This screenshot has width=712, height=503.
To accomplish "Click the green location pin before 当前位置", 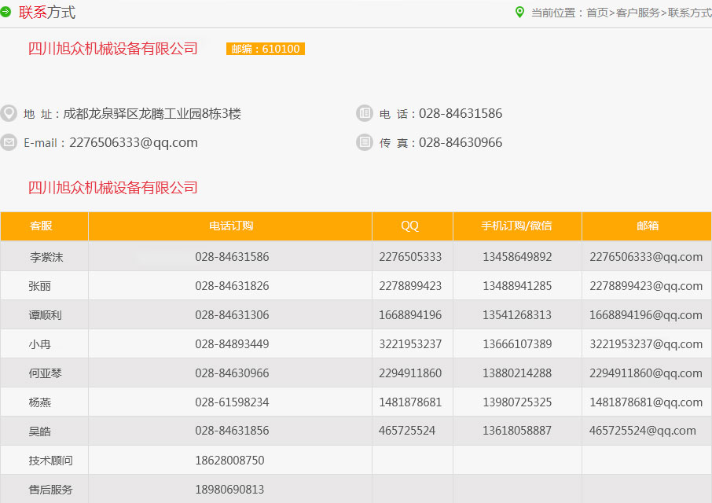I will (519, 13).
